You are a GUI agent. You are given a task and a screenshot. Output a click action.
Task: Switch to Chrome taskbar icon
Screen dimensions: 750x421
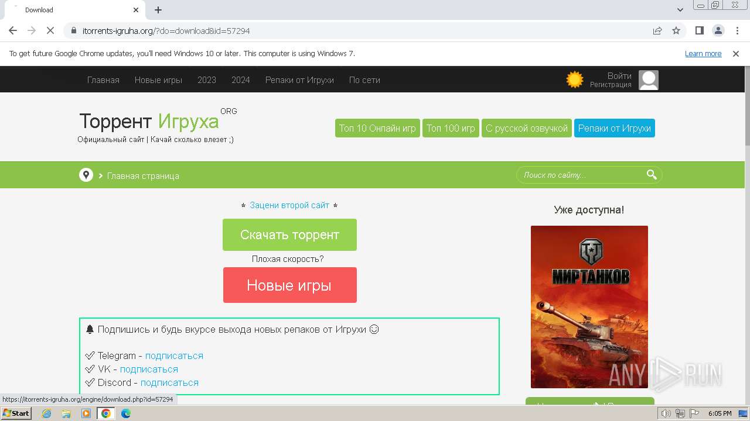click(106, 413)
